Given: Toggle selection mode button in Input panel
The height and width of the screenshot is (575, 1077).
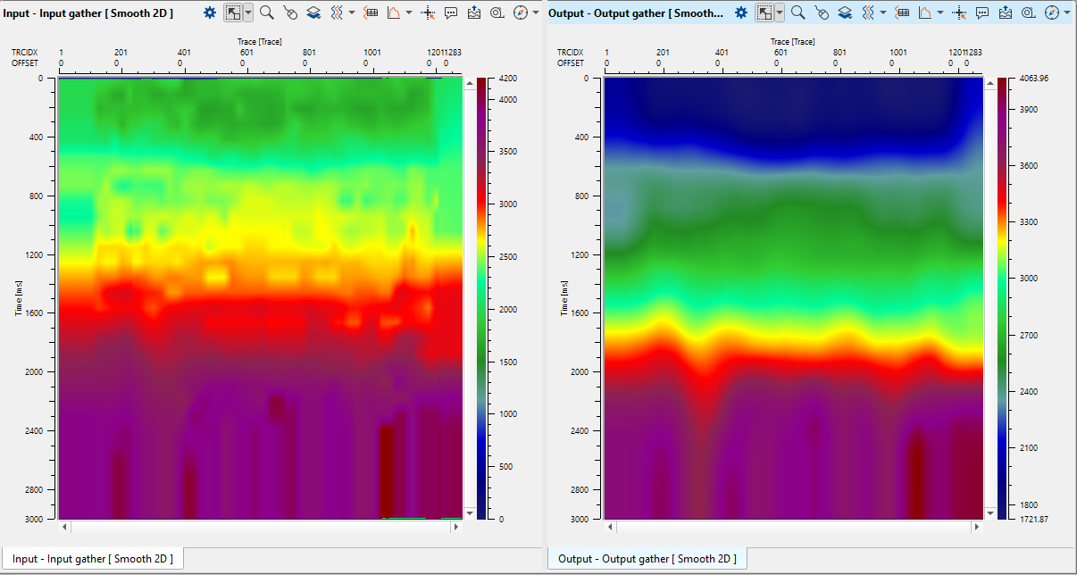Looking at the screenshot, I should (x=233, y=12).
